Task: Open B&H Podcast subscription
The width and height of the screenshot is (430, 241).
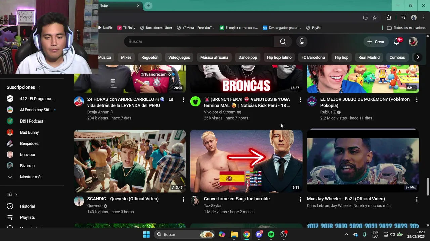Action: (32, 121)
